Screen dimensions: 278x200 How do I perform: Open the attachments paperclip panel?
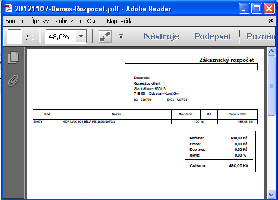pos(13,80)
